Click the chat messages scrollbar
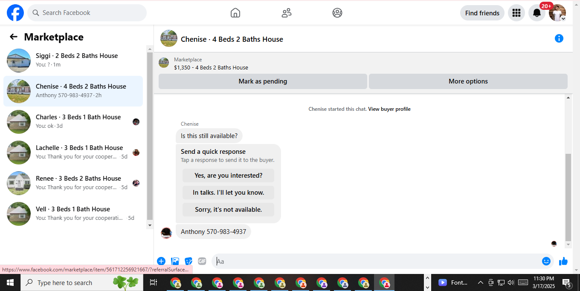Screen dimensions: 580x291 tap(568, 197)
